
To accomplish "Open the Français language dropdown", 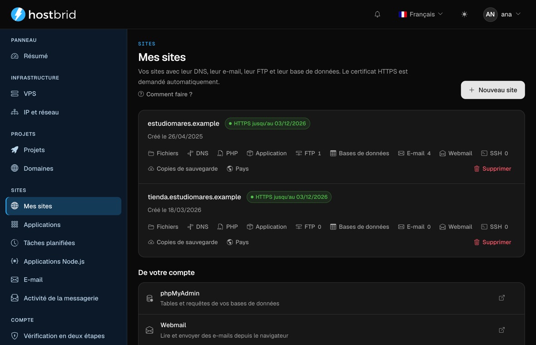I will tap(421, 15).
